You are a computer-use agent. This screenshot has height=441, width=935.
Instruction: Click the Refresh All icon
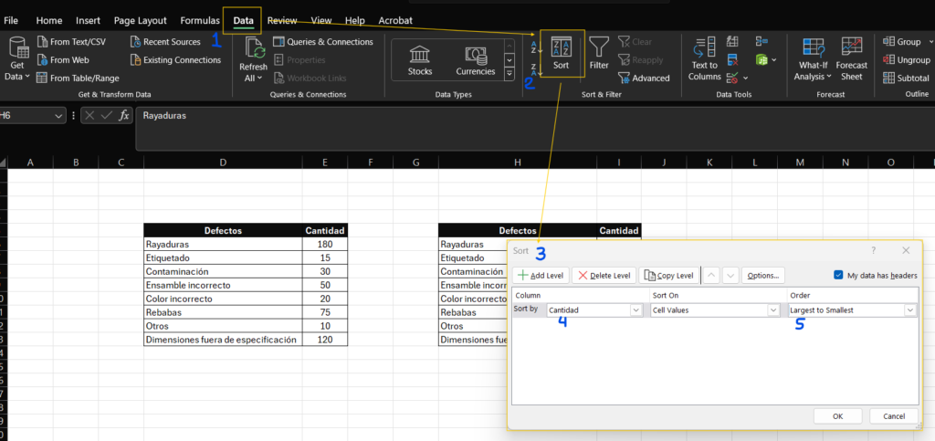coord(255,47)
